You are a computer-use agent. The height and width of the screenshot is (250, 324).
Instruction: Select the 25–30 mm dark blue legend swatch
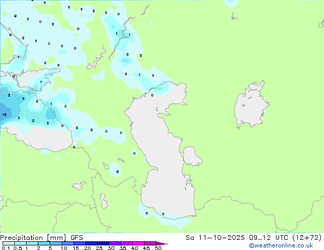tap(103, 243)
